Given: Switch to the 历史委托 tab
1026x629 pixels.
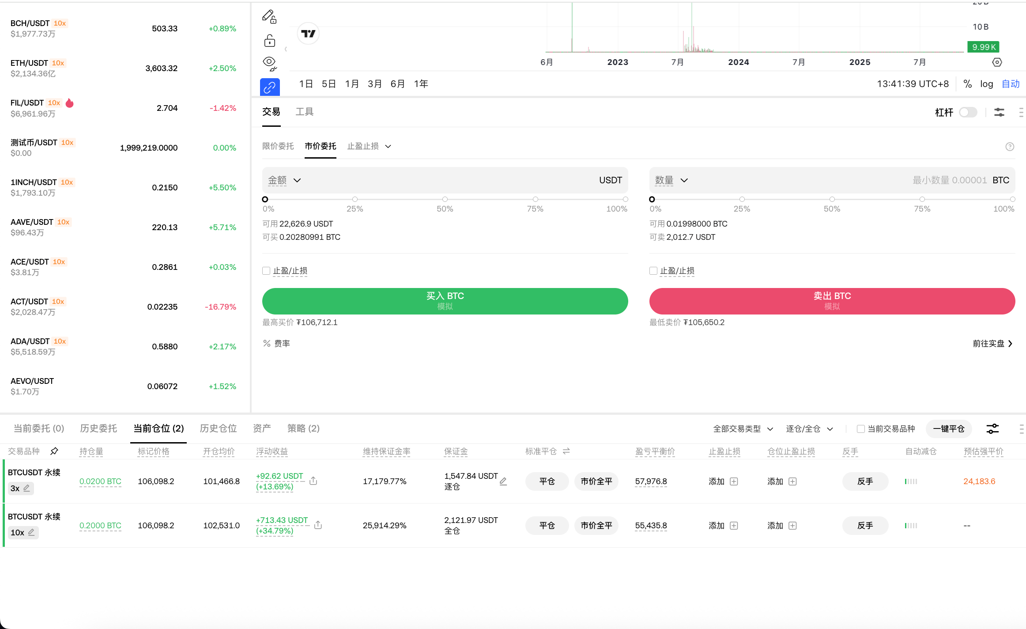Looking at the screenshot, I should [98, 428].
